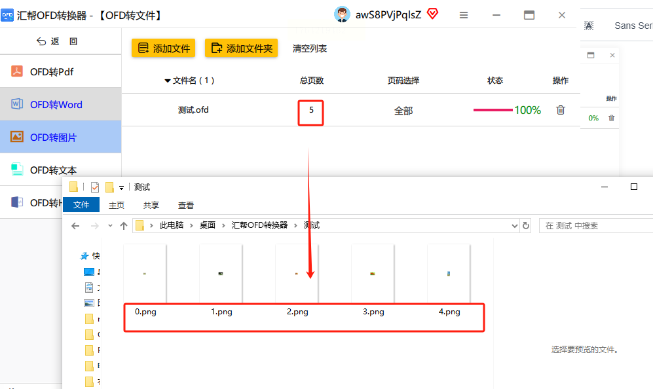Select OFD转Pdf in sidebar
Viewport: 653px width, 389px height.
[60, 71]
